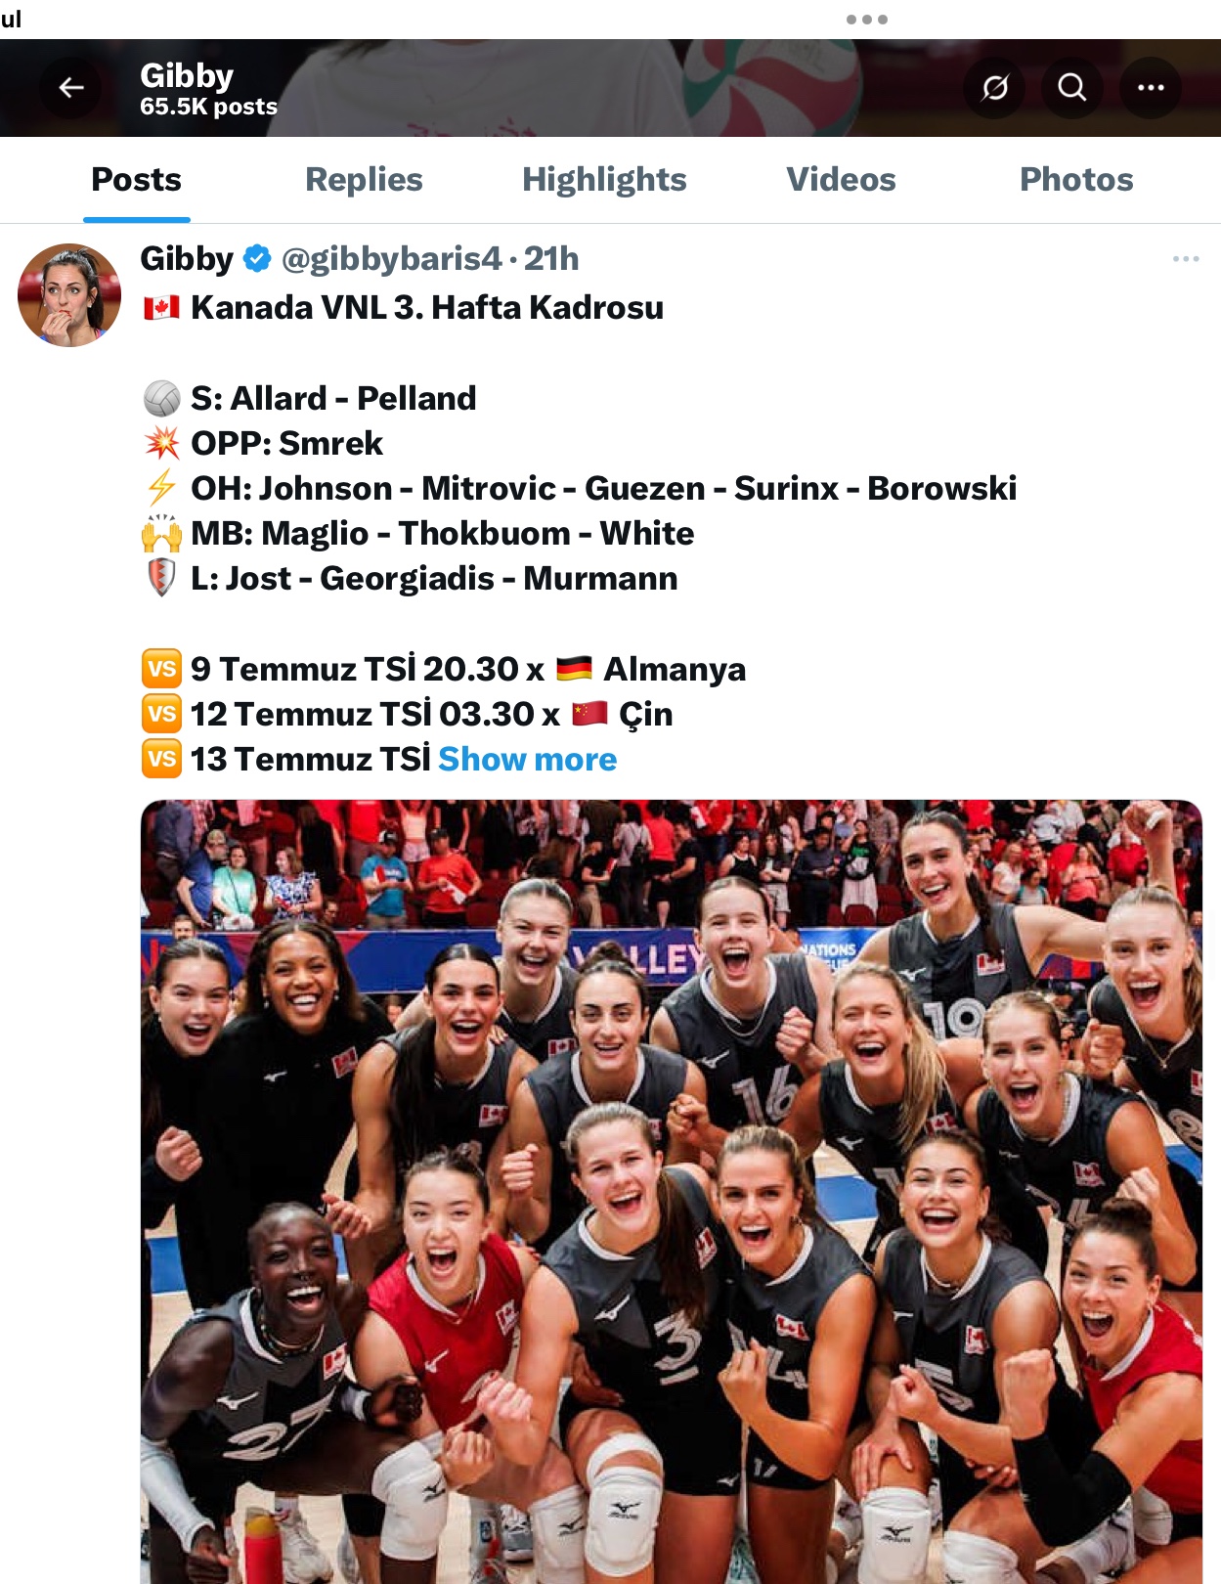Screen dimensions: 1221x1584
Task: Open the Canada team celebration photo
Action: pyautogui.click(x=672, y=1192)
